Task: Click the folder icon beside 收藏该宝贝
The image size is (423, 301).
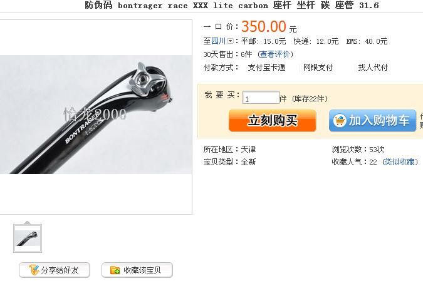Action: [115, 270]
